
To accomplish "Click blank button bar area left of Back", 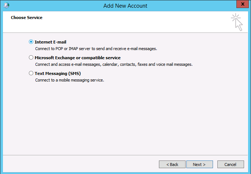I will (80, 164).
